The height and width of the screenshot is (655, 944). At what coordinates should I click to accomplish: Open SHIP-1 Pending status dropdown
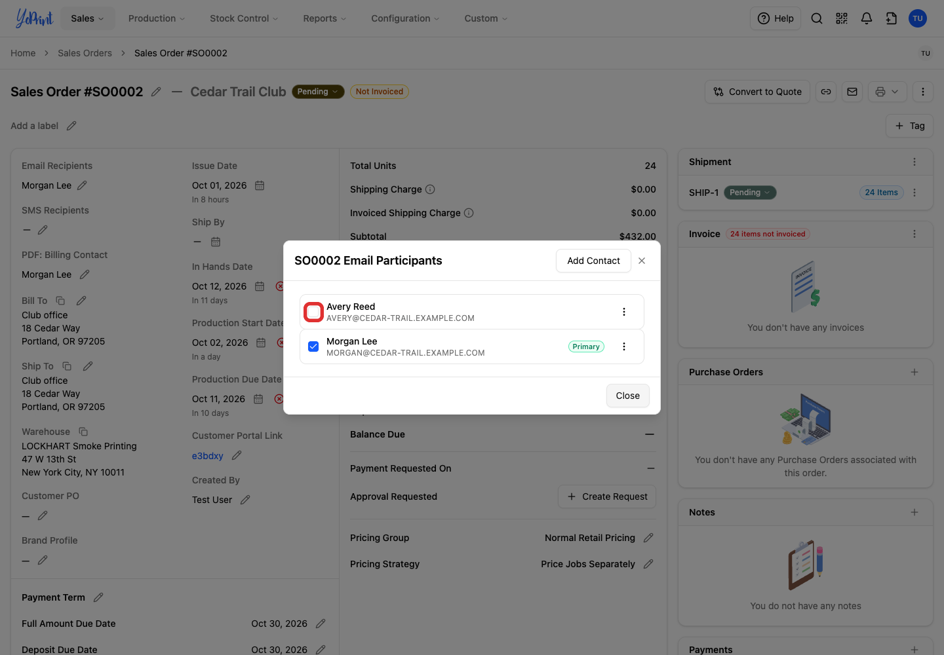pyautogui.click(x=750, y=193)
